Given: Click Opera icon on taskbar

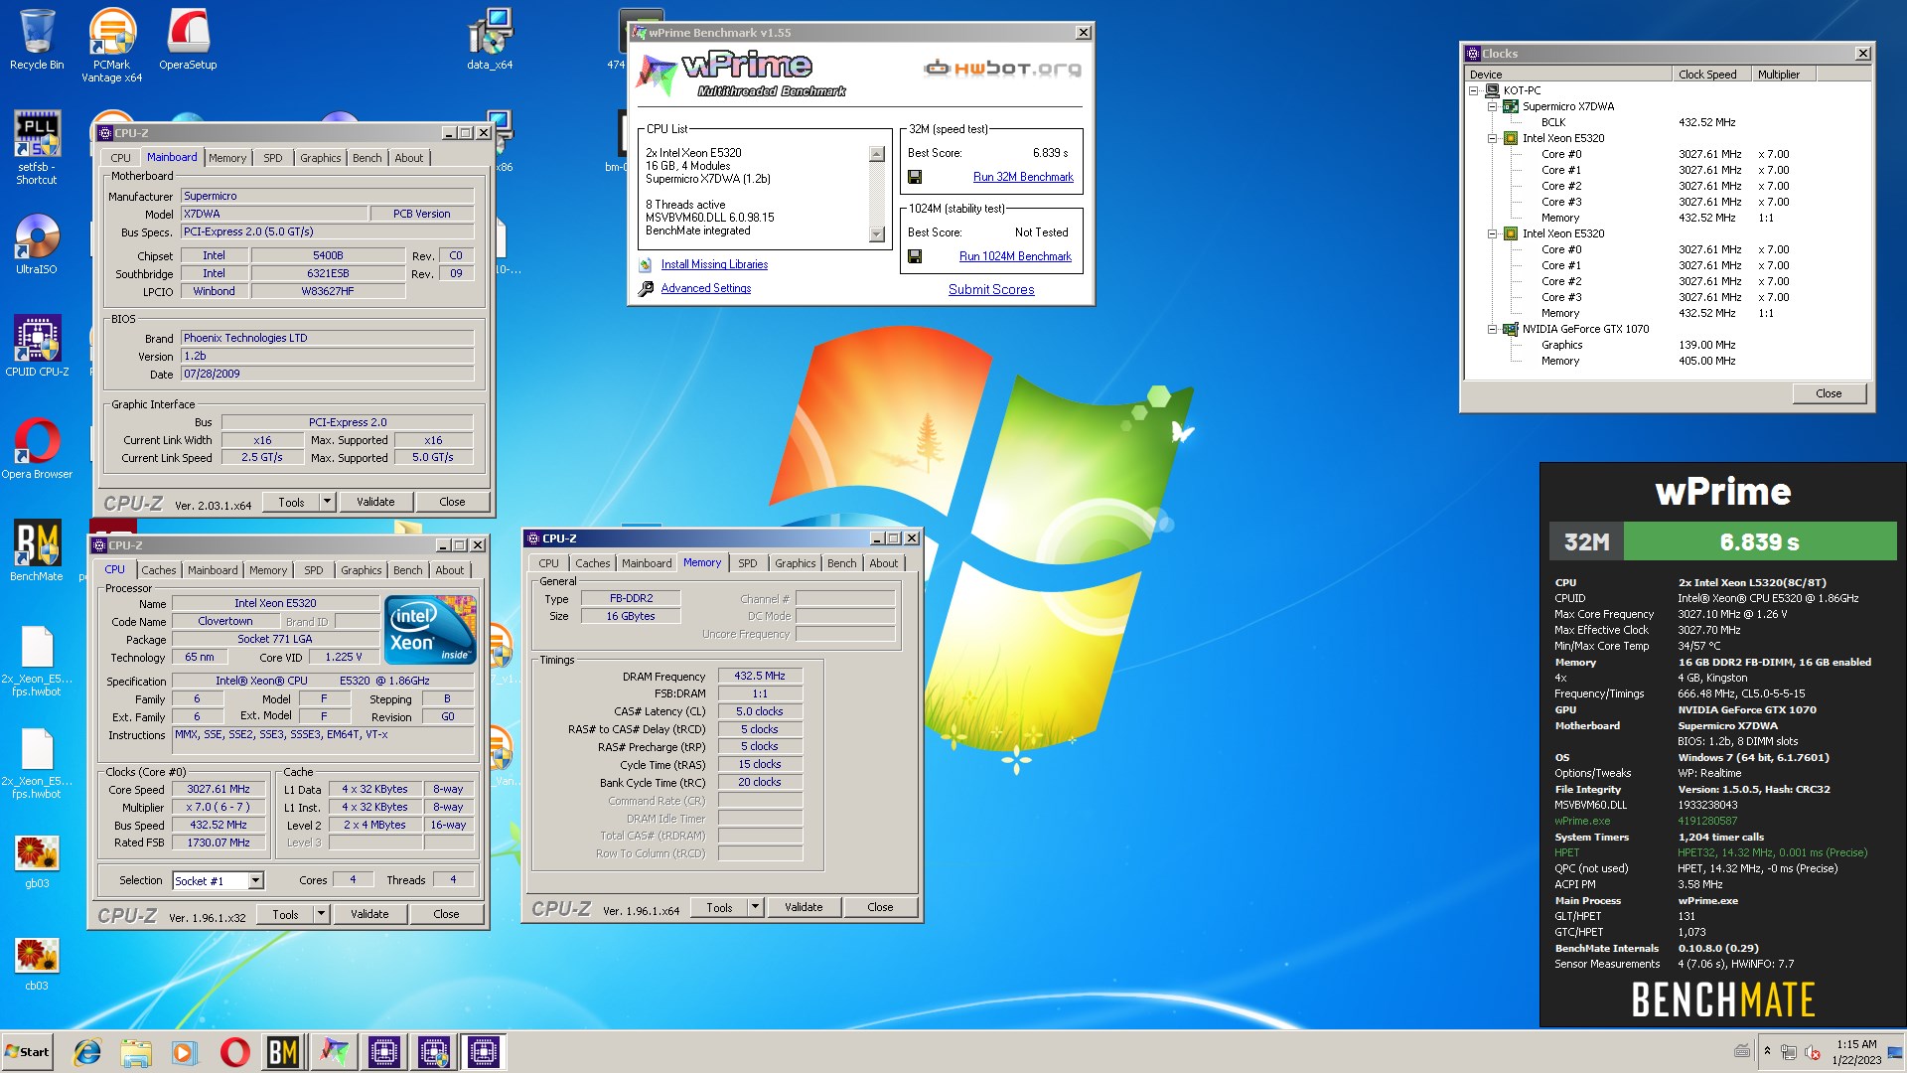Looking at the screenshot, I should (234, 1052).
